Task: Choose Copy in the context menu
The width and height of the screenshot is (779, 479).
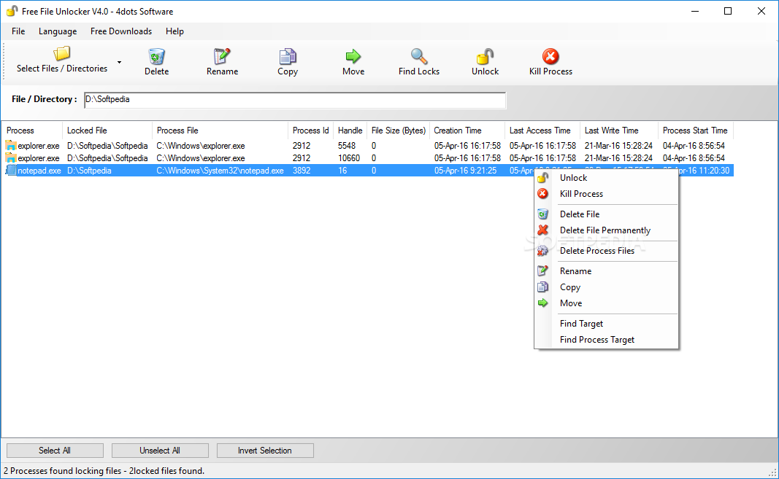Action: pyautogui.click(x=606, y=287)
